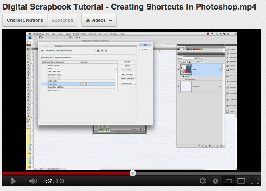Open the Styles panel icon

(228, 50)
